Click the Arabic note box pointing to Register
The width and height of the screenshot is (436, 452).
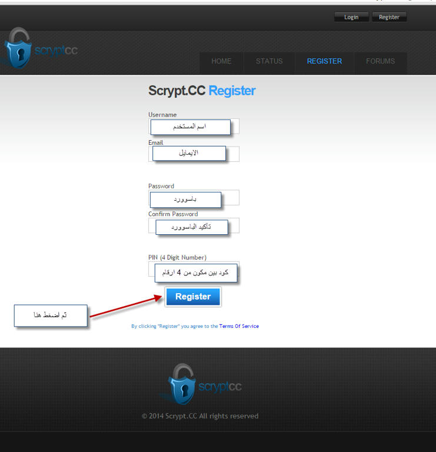[51, 315]
